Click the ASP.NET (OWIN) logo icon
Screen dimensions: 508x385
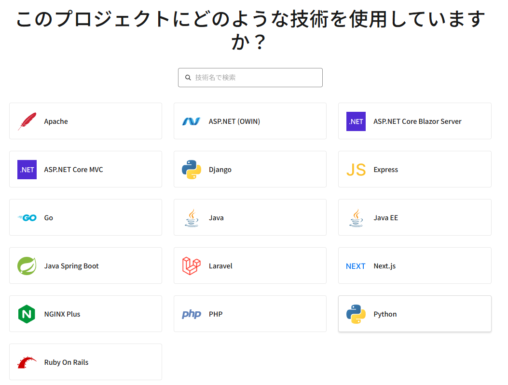191,121
